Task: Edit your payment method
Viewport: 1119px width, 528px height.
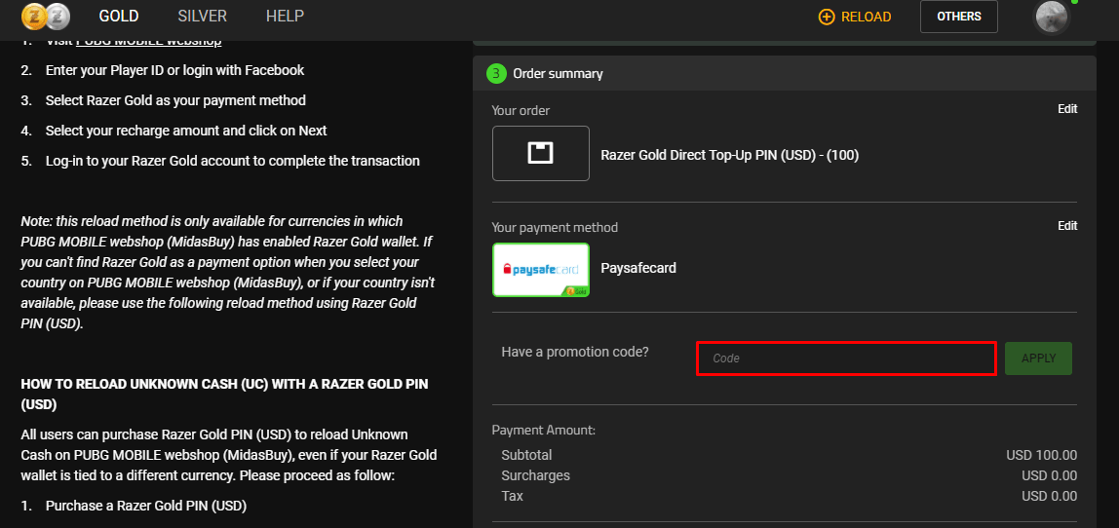Action: [1067, 225]
